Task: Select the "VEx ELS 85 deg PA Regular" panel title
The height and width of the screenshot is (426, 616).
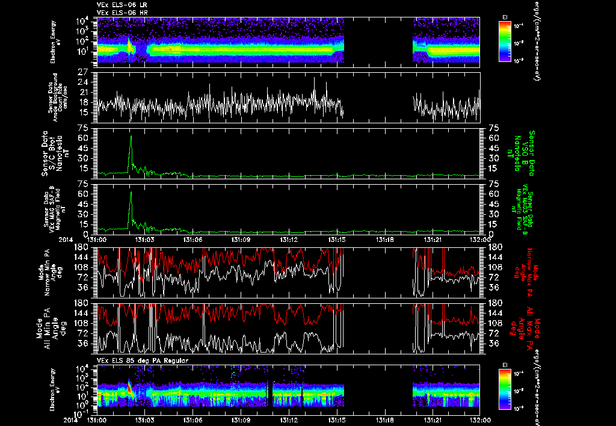Action: 143,360
